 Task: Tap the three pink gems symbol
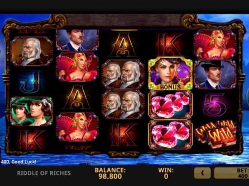(x=170, y=105)
